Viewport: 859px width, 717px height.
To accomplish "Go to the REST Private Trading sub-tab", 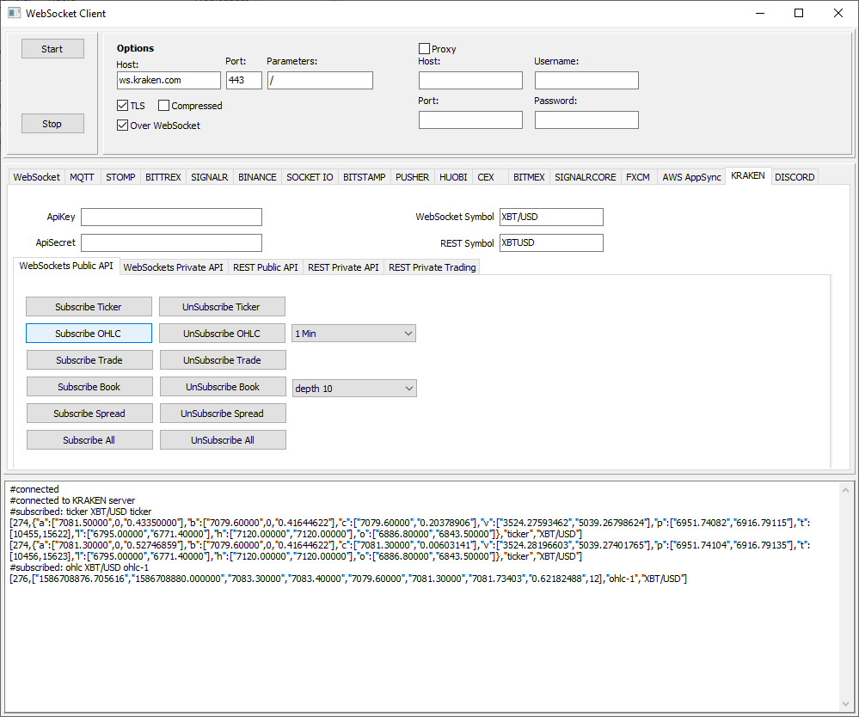I will click(x=433, y=267).
